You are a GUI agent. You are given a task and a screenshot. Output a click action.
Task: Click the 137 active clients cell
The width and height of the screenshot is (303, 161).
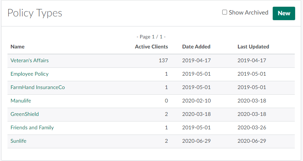(x=163, y=60)
